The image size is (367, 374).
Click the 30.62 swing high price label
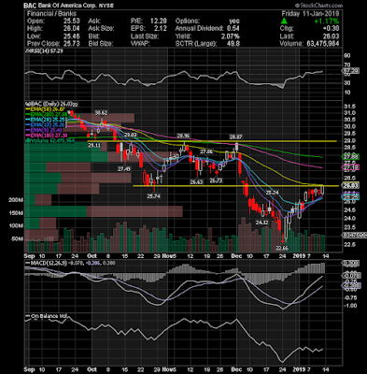pyautogui.click(x=101, y=113)
